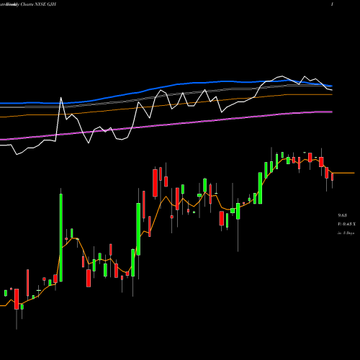Screen dimensions: 360x360
Task: Click the '0.43' volume value text
Action: [347, 224]
